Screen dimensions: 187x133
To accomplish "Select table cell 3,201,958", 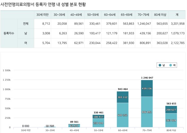I will 178,24.
